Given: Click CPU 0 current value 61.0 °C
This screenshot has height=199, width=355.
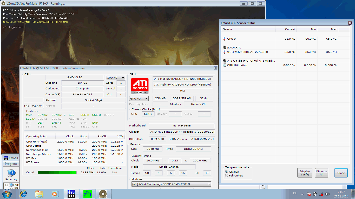Looking at the screenshot, I should [290, 39].
